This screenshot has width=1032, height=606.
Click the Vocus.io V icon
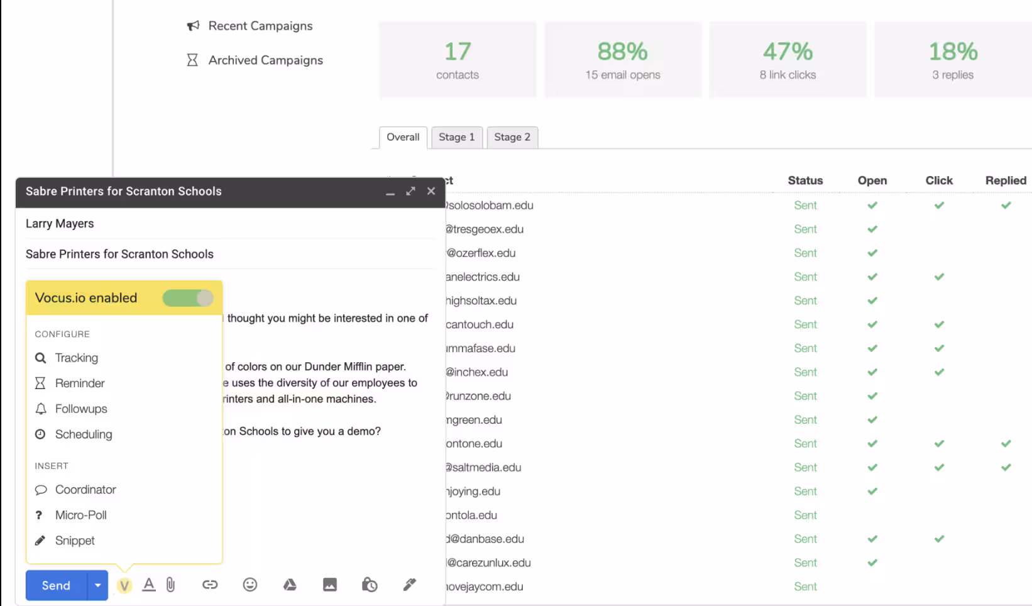[124, 586]
